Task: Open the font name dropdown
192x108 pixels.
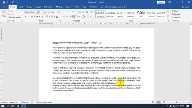Action: pos(36,12)
